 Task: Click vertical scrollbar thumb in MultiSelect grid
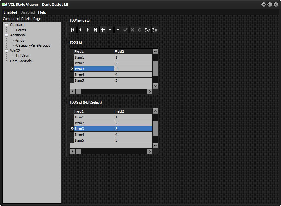click(x=155, y=128)
